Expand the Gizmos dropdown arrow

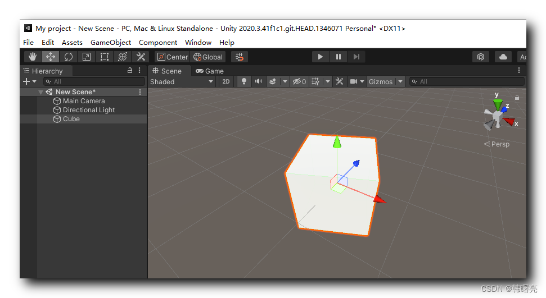tap(400, 81)
